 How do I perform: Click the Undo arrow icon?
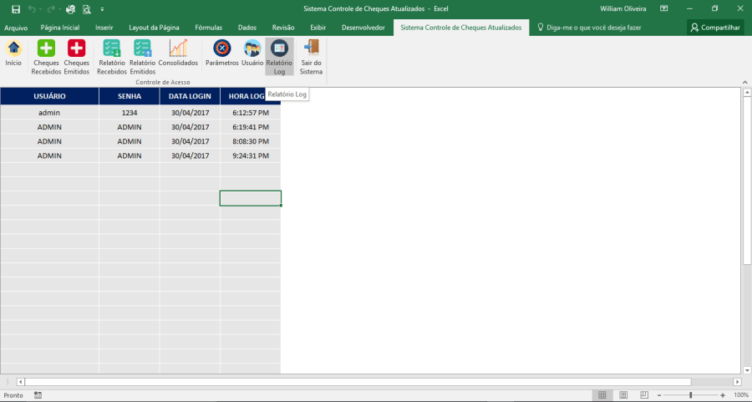32,9
